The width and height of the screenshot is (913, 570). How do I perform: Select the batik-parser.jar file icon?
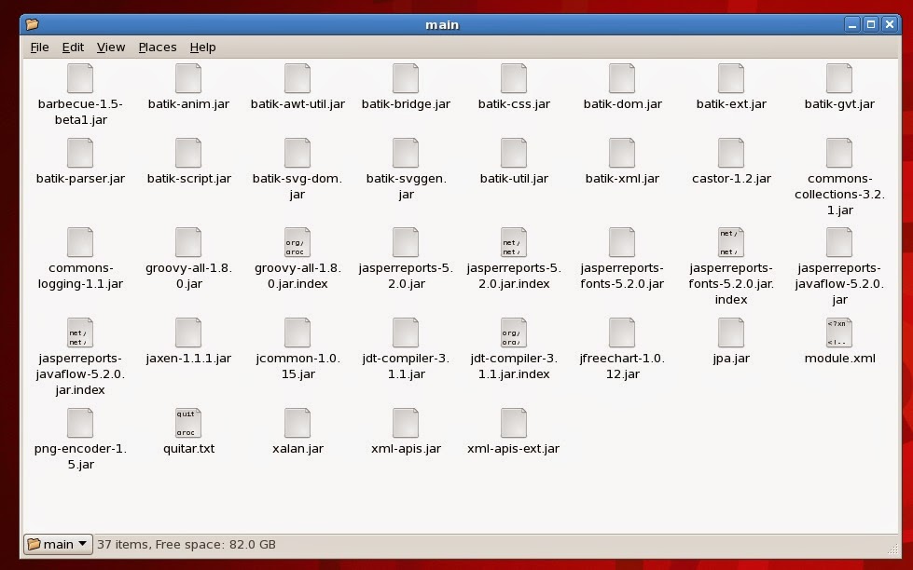pyautogui.click(x=80, y=153)
